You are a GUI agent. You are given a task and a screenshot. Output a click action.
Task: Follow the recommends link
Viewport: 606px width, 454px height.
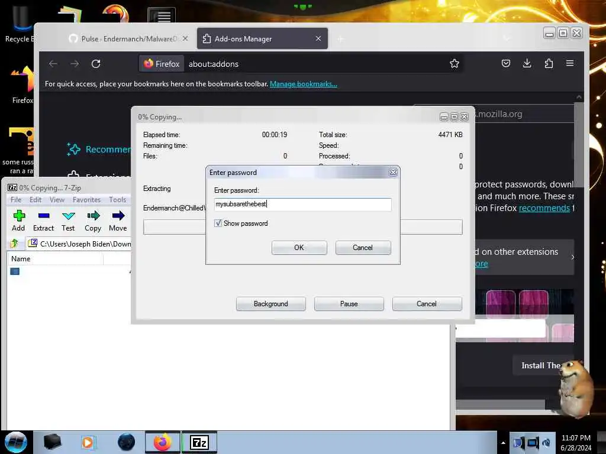coord(544,208)
